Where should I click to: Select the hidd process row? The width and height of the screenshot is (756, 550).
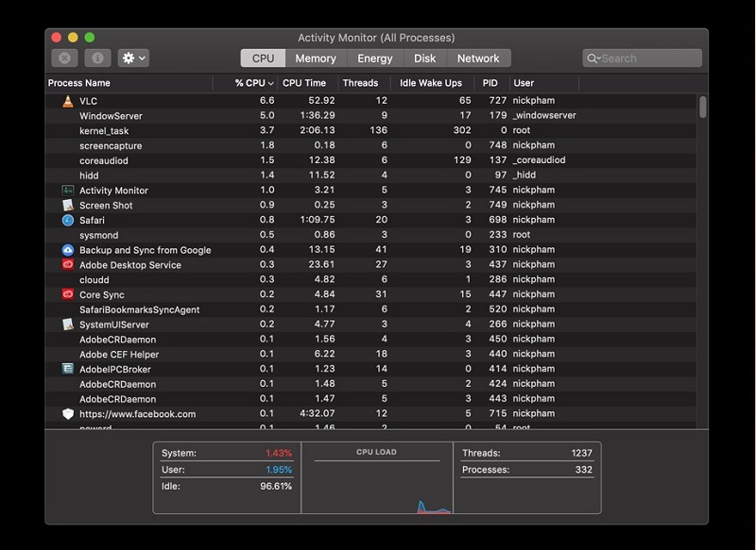click(370, 175)
